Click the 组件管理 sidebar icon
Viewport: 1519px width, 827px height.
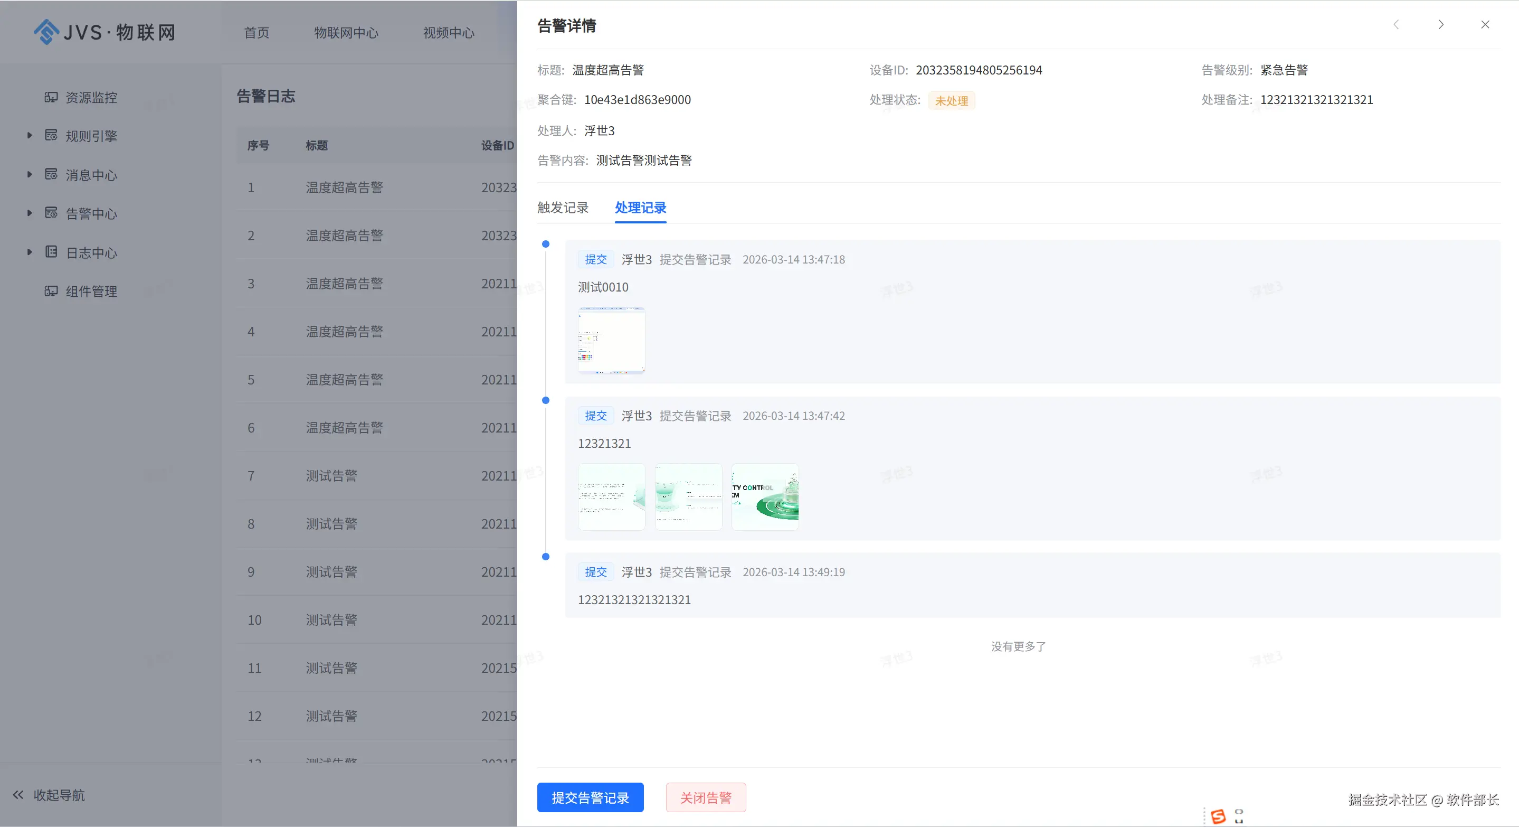[x=51, y=291]
